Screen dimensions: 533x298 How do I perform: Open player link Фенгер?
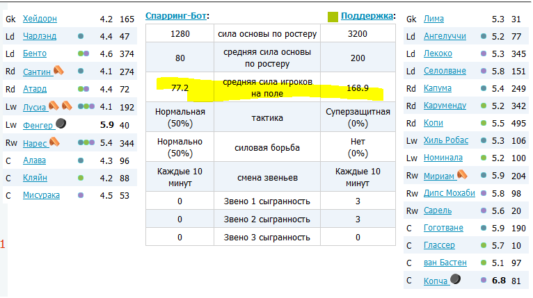coord(38,125)
